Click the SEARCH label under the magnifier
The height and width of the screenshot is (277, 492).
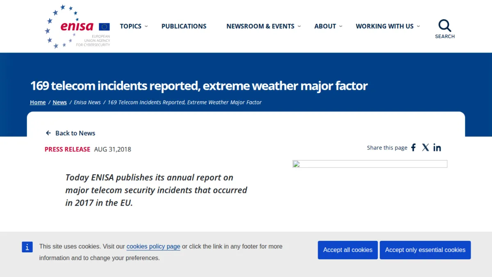point(445,37)
